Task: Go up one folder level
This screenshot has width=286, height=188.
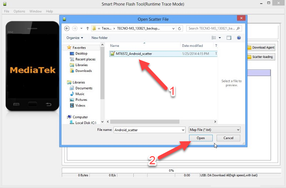Action: [88, 29]
